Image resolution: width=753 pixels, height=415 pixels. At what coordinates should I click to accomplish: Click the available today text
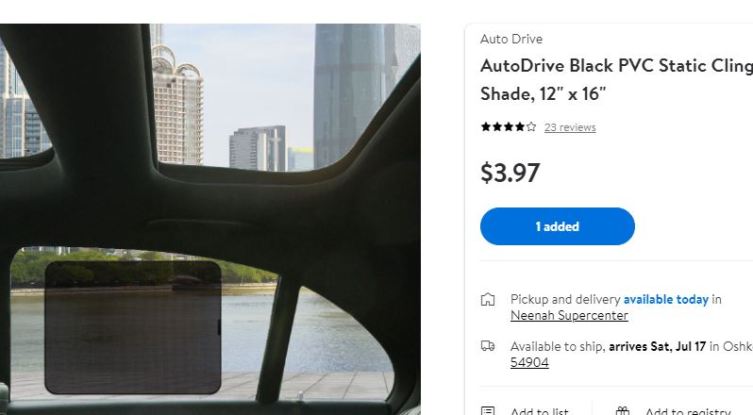coord(665,299)
